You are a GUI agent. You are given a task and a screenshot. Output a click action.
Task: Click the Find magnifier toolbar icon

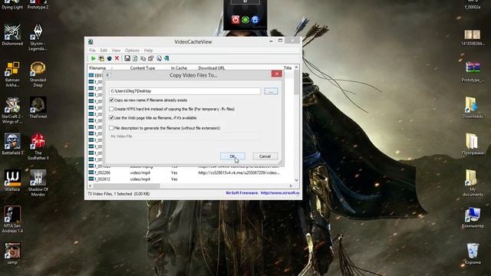(x=159, y=58)
